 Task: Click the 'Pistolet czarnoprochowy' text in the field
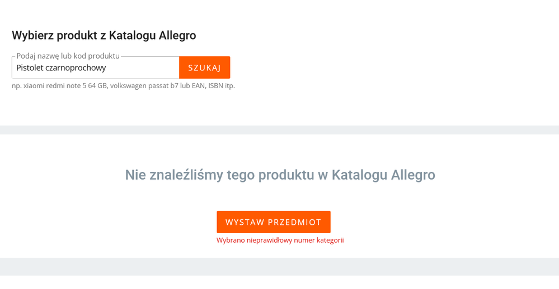61,68
